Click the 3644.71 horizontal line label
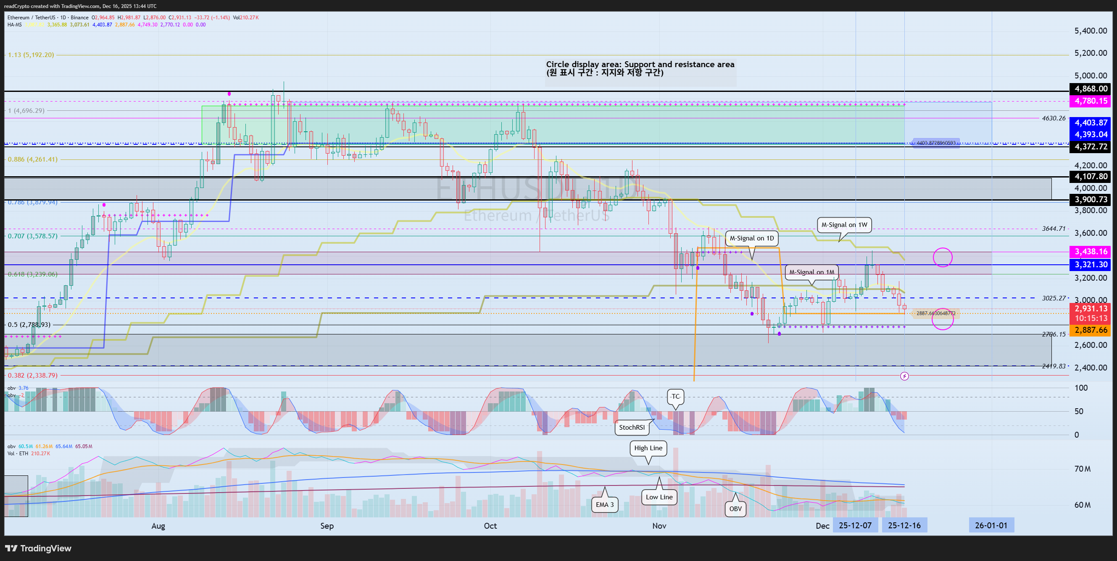 pos(1053,229)
